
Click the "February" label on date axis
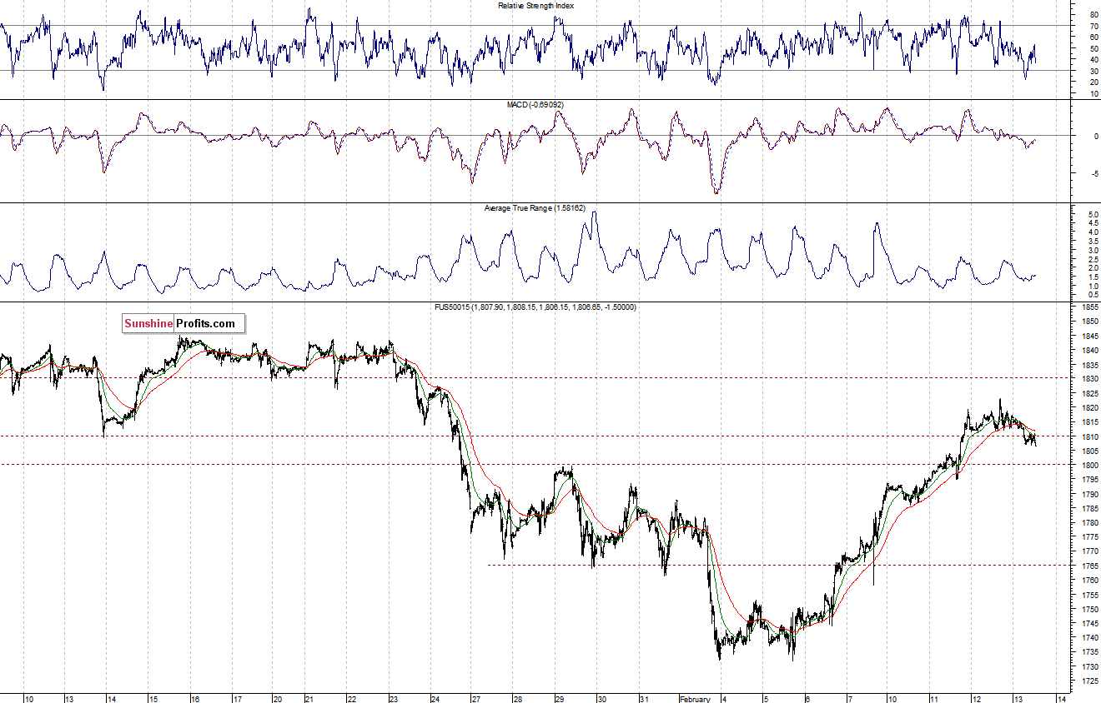tap(694, 698)
